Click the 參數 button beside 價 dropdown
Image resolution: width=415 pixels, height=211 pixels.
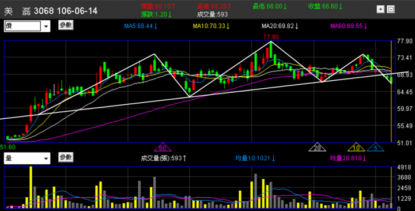point(66,25)
